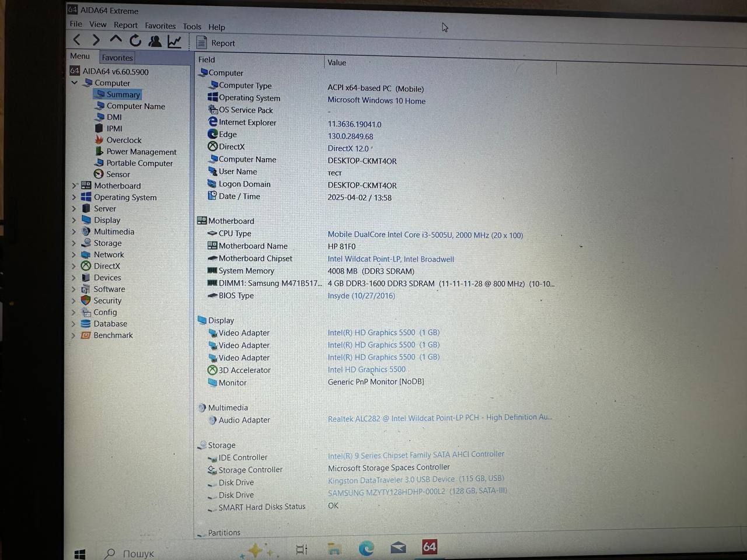
Task: Select Overclock in the Computer tree
Action: (124, 140)
